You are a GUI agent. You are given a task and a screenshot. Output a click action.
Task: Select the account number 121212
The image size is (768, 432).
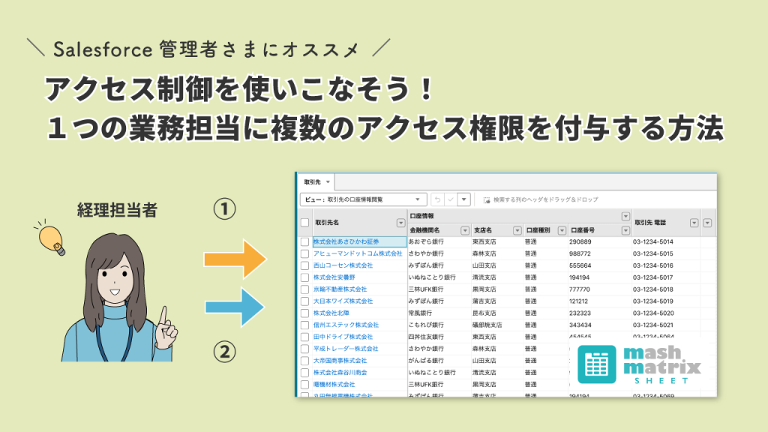pyautogui.click(x=578, y=301)
